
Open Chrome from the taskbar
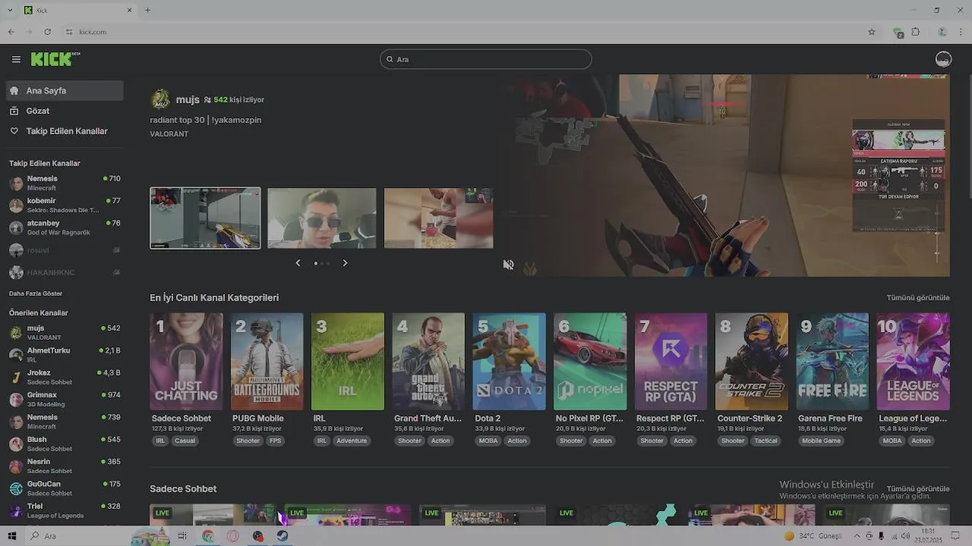(x=208, y=536)
